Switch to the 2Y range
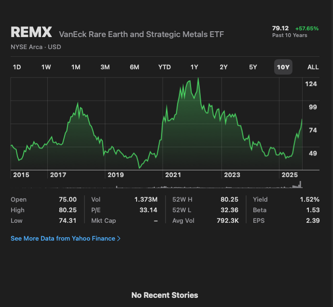Viewport: 333px width, 307px height. pos(223,67)
